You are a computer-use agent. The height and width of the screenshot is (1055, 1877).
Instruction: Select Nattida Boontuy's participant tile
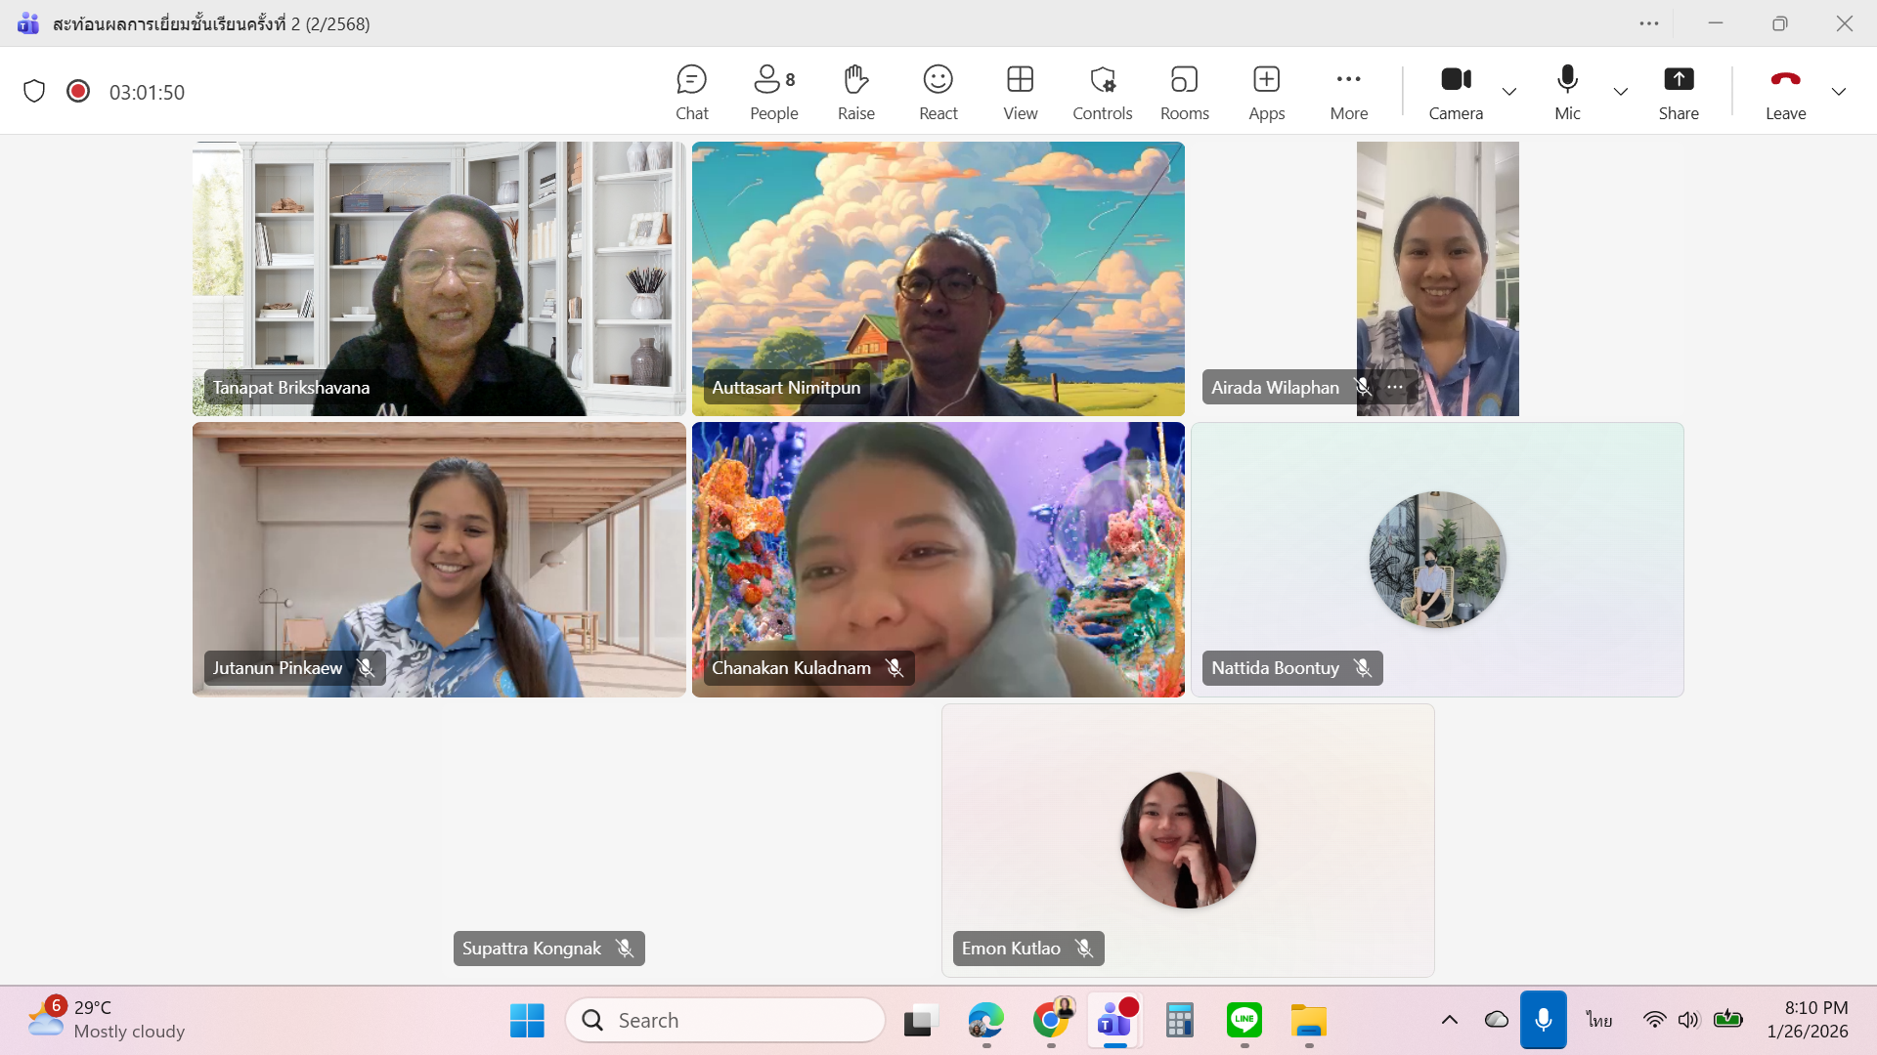pyautogui.click(x=1437, y=559)
